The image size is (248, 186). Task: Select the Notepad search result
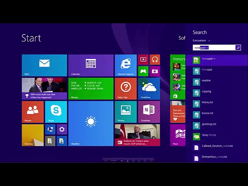(217, 71)
